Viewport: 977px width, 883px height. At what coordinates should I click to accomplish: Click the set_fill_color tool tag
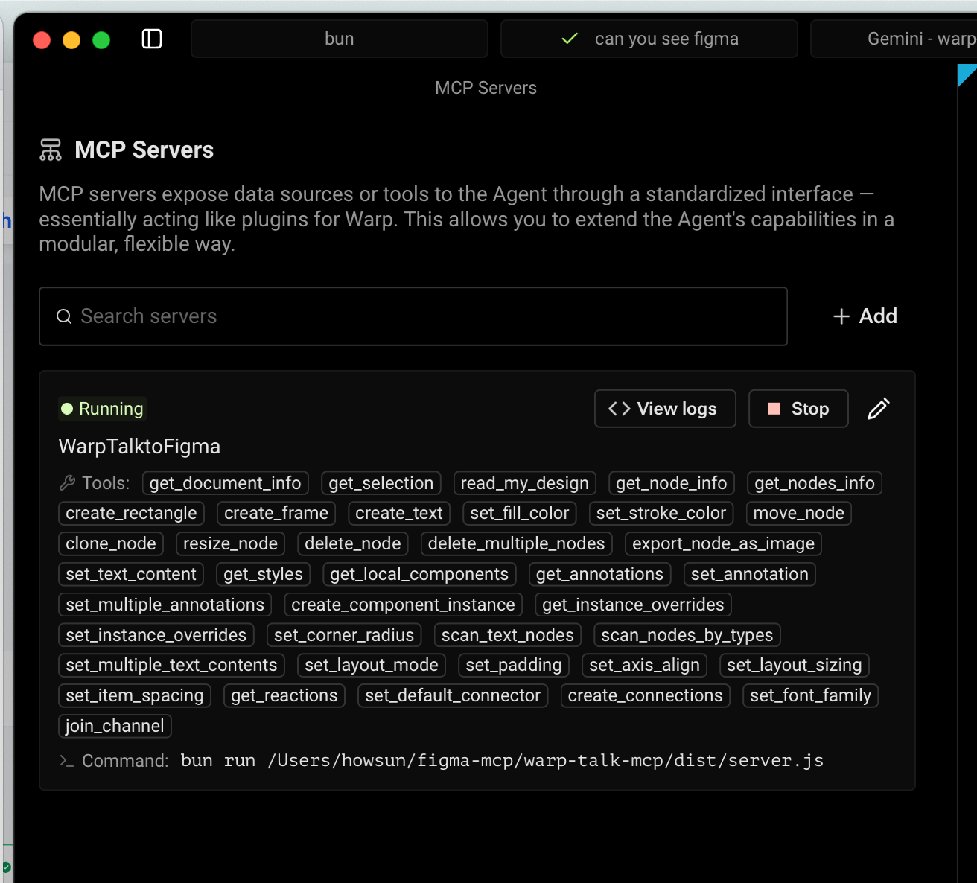[x=520, y=513]
